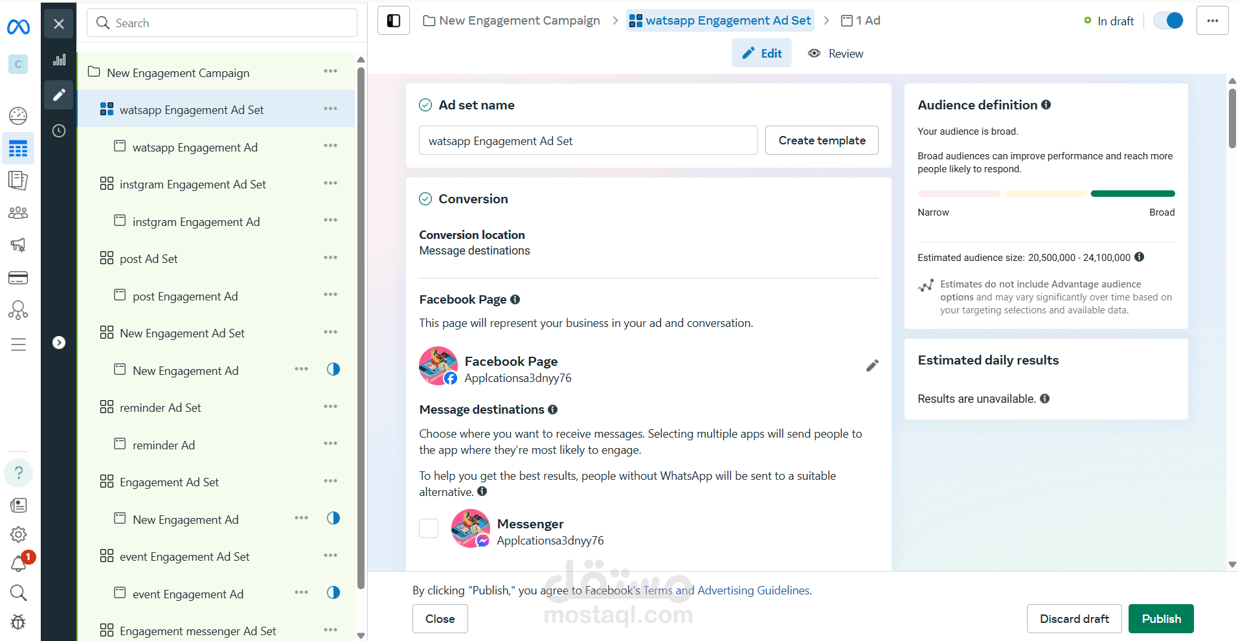Open options for instgram Engagement Ad Set row

(331, 183)
